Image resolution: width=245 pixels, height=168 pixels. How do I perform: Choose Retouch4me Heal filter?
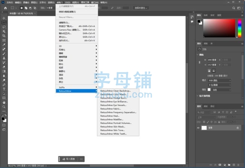point(118,116)
